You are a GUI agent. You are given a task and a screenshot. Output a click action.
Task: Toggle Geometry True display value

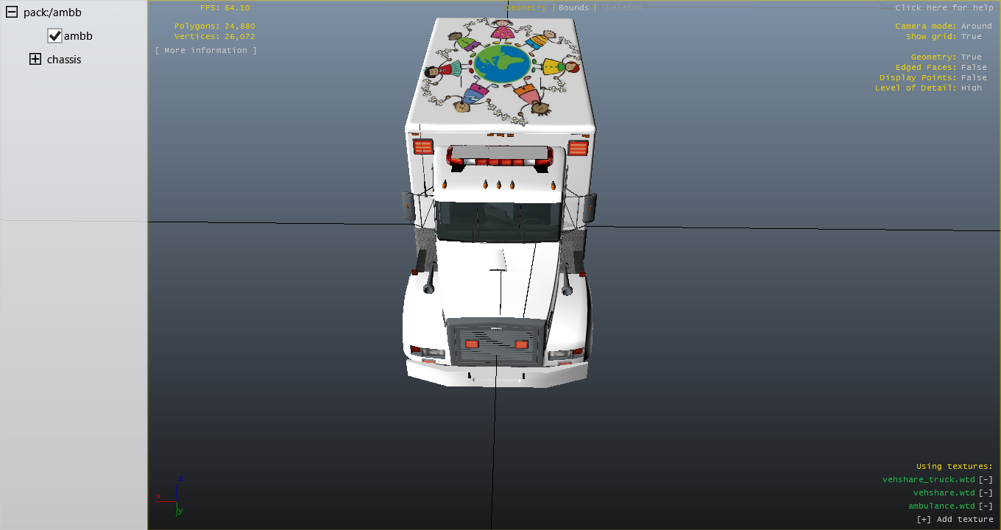pos(971,57)
